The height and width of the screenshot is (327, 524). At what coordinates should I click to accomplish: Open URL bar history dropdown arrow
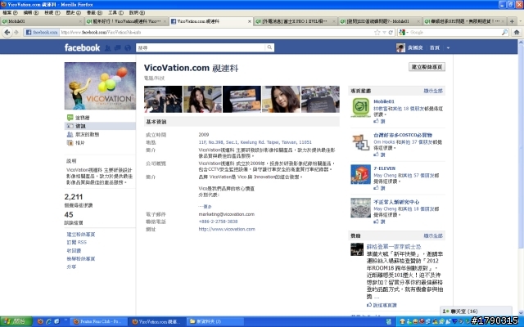coord(384,33)
